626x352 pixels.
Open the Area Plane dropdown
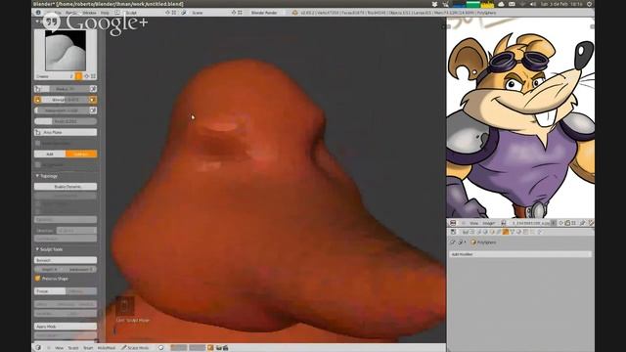tap(66, 132)
